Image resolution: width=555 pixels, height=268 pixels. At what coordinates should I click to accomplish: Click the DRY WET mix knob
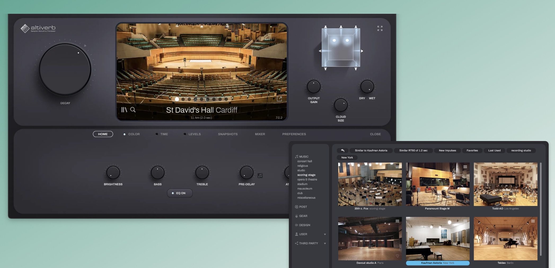click(x=367, y=86)
